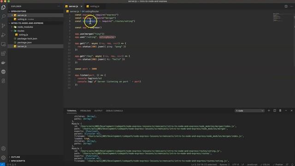The image size is (295, 166).
Task: Open the Run and Debug view
Action: tap(3, 35)
